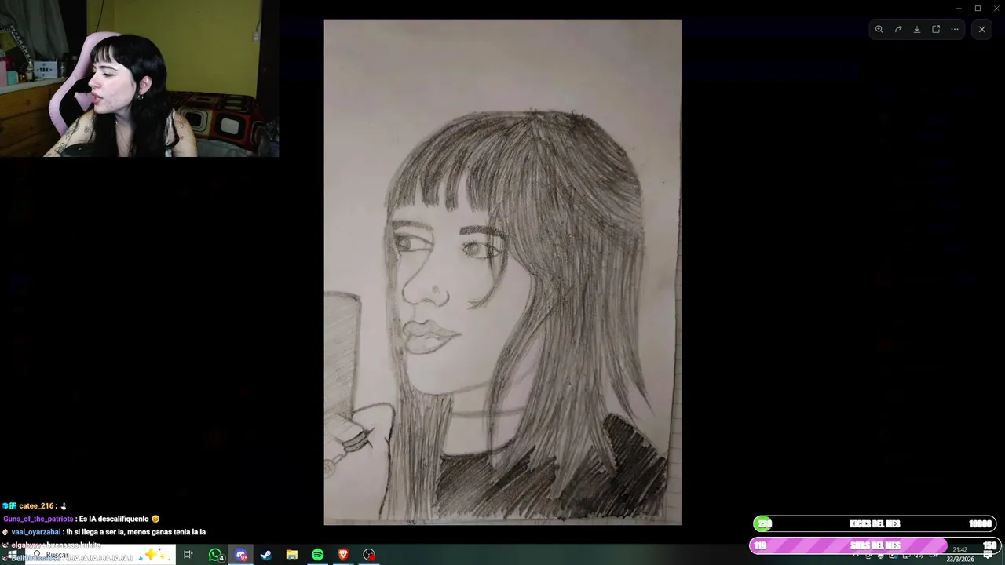Open the notification center icon
The image size is (1005, 565).
988,554
